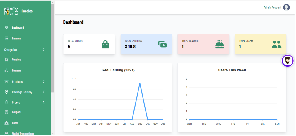Expand the Orders submenu chevron
Screen dimensions: 296x136
pos(43,102)
